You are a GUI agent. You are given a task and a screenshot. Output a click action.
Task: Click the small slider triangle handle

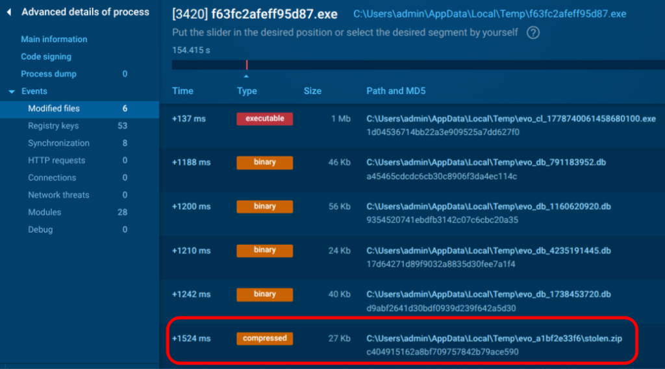coord(246,77)
